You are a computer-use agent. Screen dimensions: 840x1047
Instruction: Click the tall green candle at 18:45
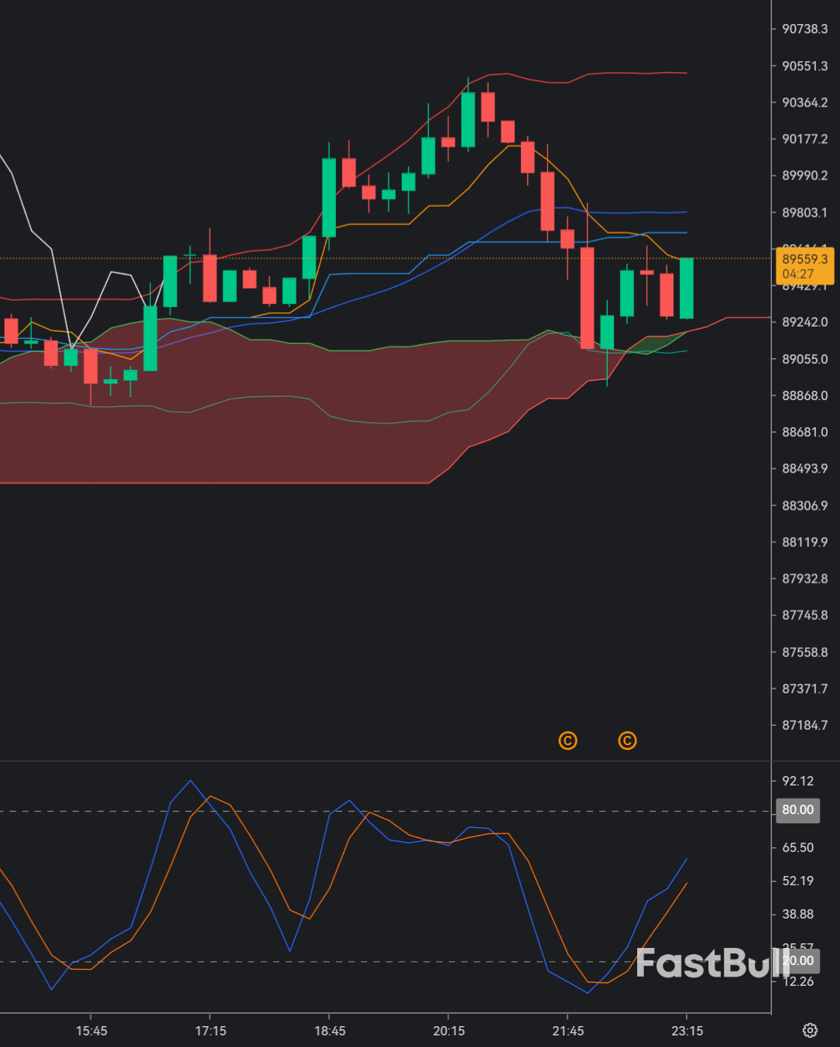pyautogui.click(x=329, y=197)
